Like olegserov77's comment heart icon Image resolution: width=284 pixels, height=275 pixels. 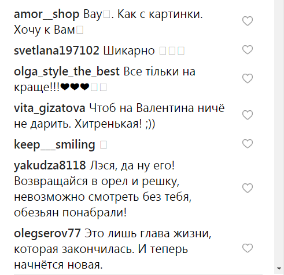click(x=248, y=248)
